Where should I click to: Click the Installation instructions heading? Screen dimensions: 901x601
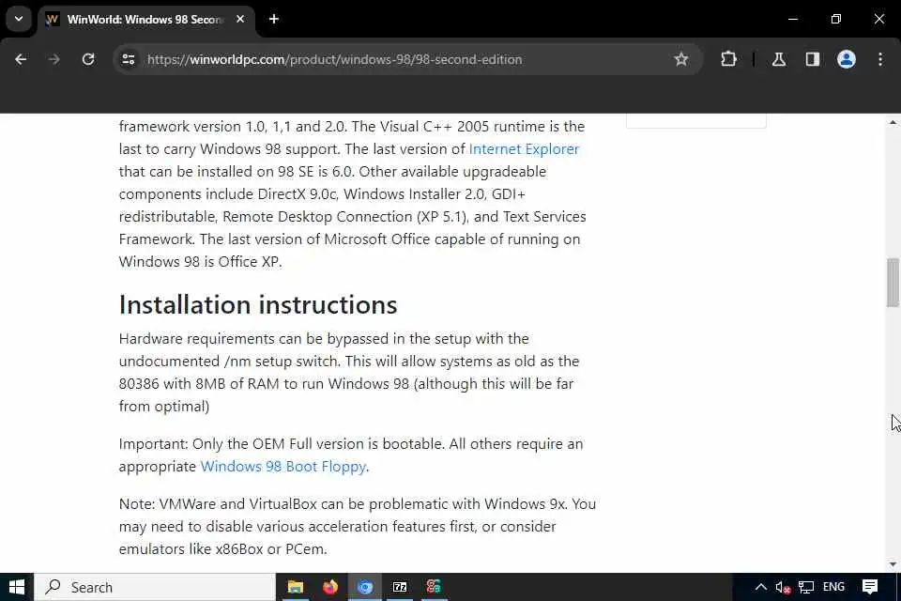(x=258, y=305)
